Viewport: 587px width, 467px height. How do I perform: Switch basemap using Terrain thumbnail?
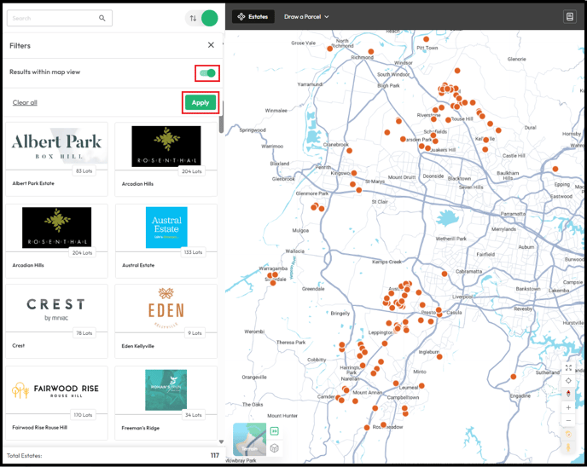point(249,439)
